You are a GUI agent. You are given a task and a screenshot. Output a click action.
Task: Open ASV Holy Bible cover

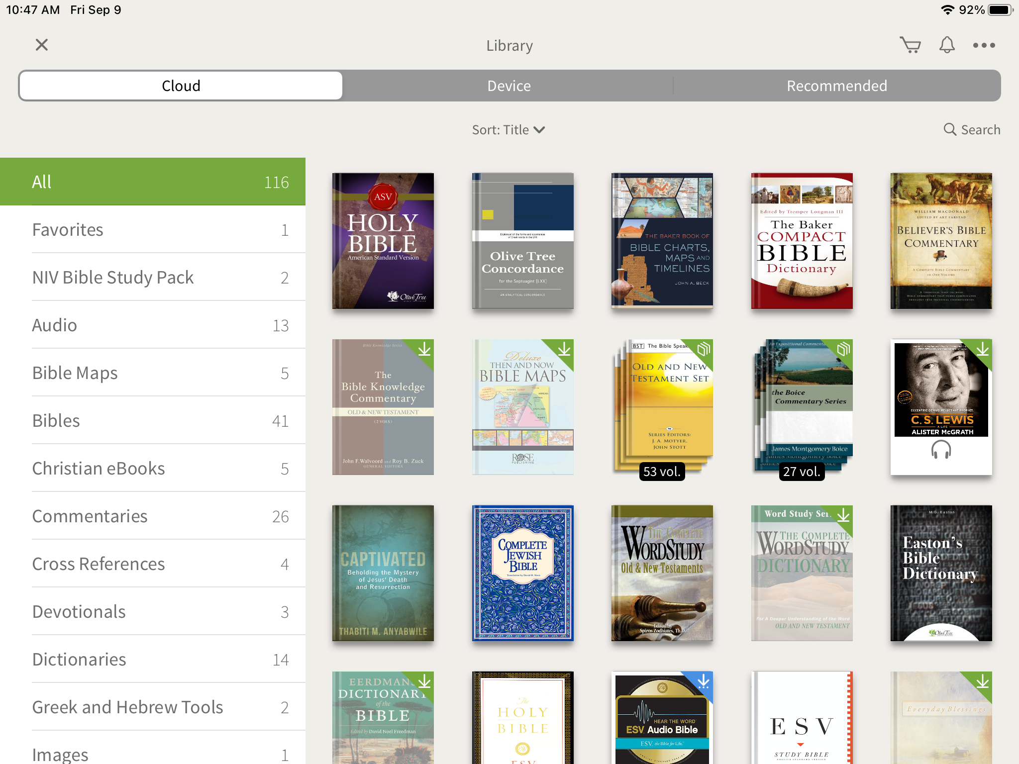pyautogui.click(x=383, y=241)
